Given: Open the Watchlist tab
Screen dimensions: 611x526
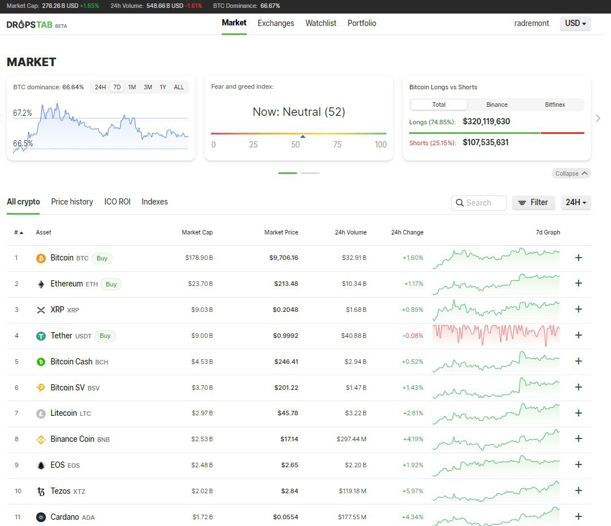Looking at the screenshot, I should point(321,23).
